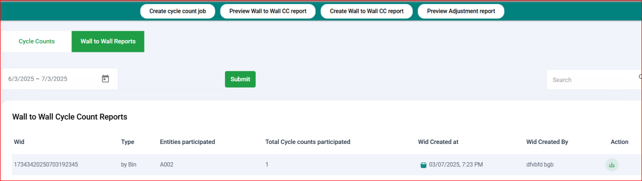Open the date range calendar picker icon
The width and height of the screenshot is (642, 181).
(105, 79)
